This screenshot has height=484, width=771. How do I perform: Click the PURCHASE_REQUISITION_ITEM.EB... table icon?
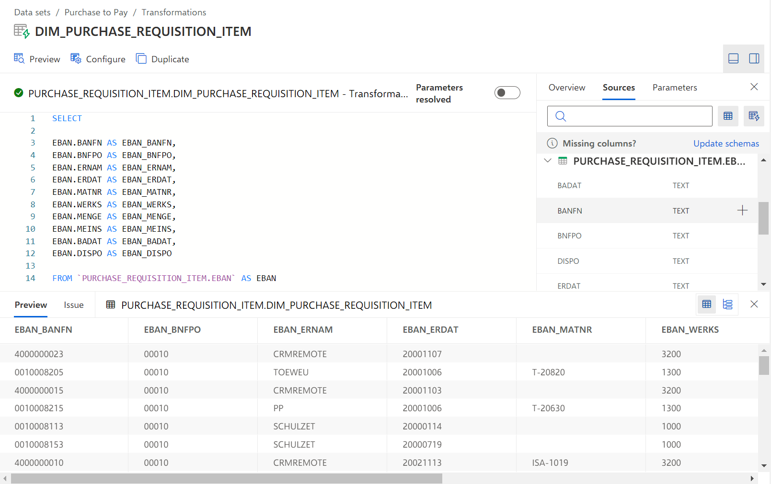[563, 161]
